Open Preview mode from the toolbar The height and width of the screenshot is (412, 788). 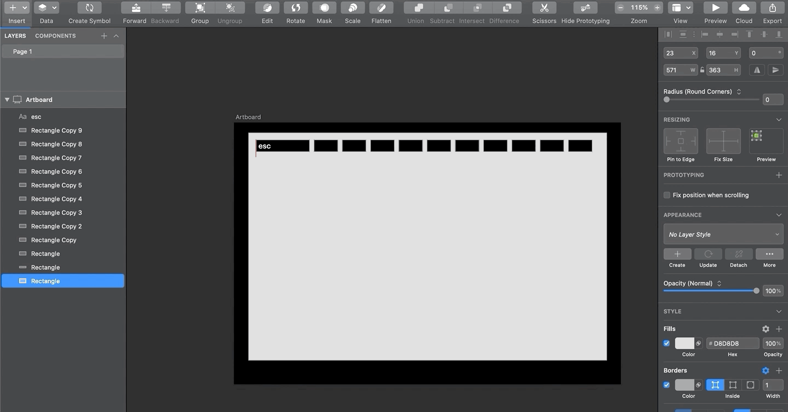coord(715,8)
